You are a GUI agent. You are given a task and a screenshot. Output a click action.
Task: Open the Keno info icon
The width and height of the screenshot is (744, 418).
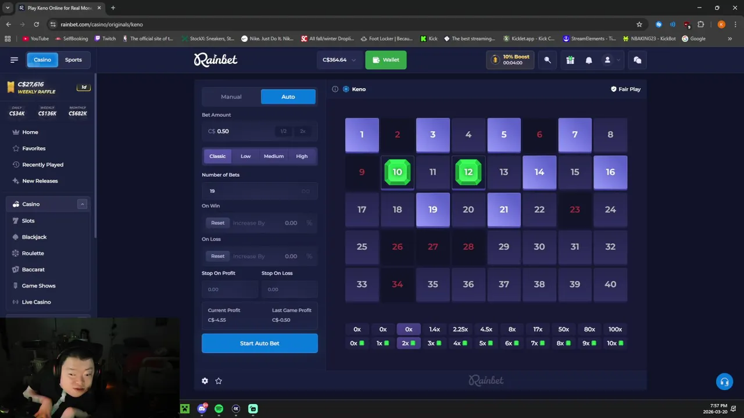335,89
